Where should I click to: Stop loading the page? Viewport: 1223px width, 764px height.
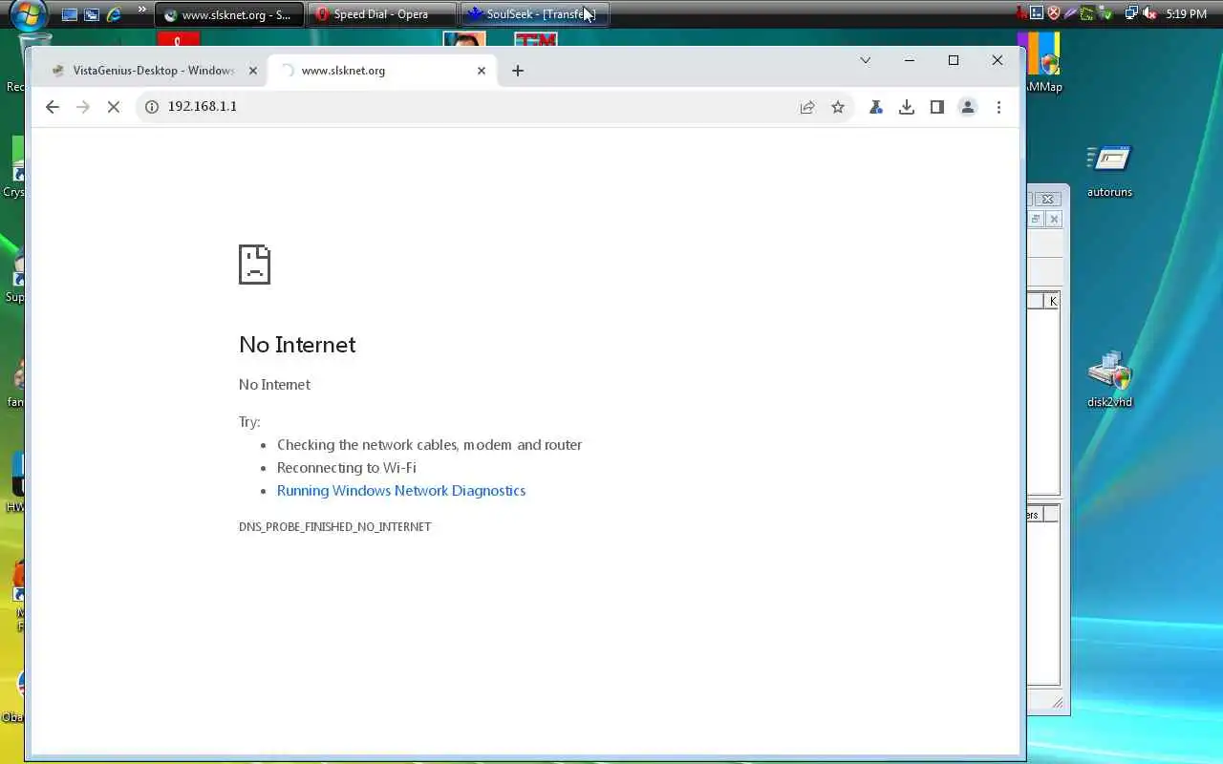tap(114, 107)
